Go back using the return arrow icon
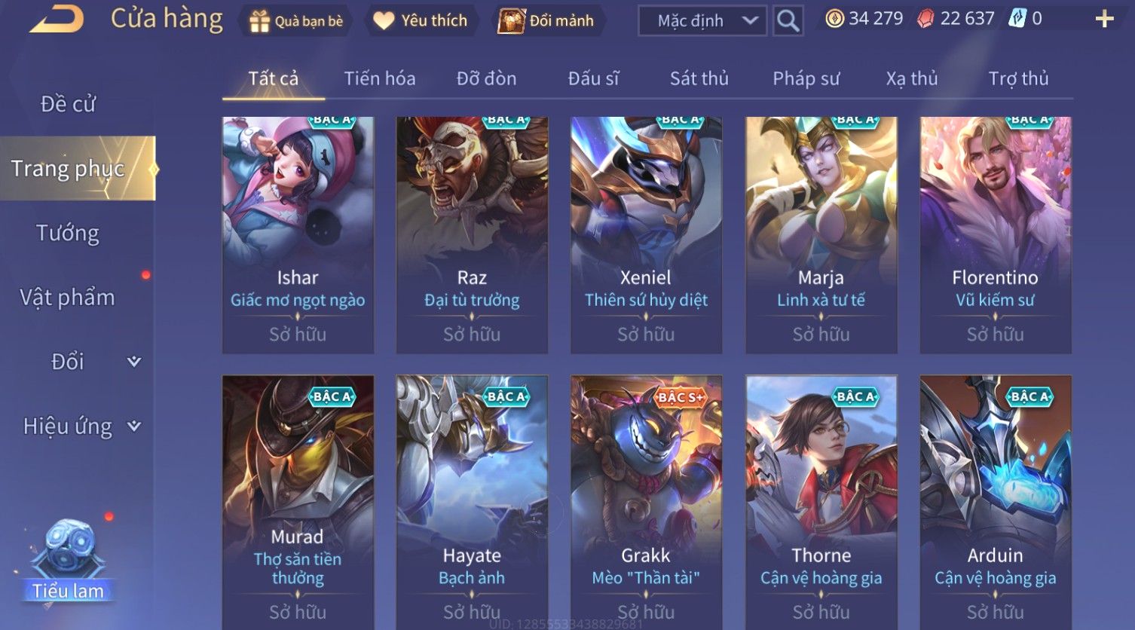Viewport: 1135px width, 630px height. click(x=57, y=19)
